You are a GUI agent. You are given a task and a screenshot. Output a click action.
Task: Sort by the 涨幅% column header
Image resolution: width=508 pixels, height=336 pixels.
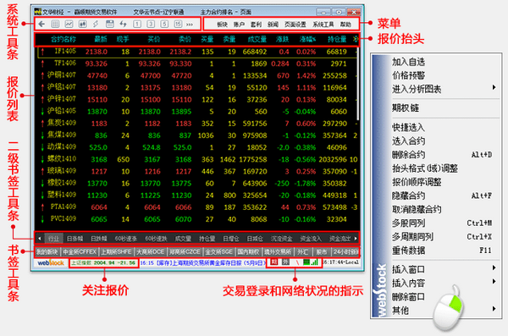(308, 40)
